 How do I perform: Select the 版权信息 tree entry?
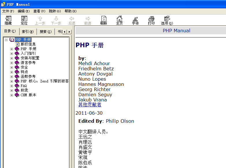[28, 44]
